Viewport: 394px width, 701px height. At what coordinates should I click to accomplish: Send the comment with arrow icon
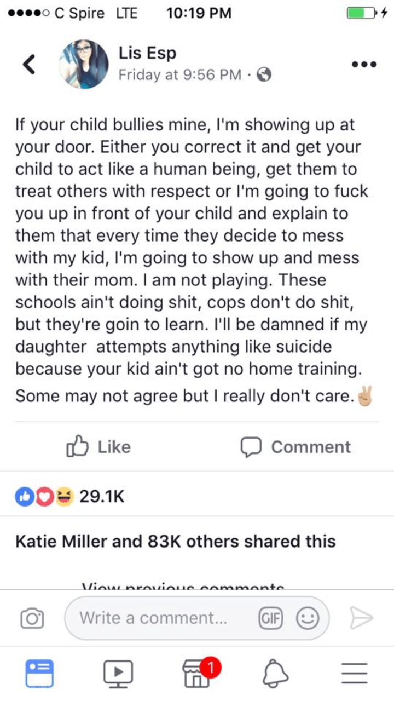[x=360, y=618]
